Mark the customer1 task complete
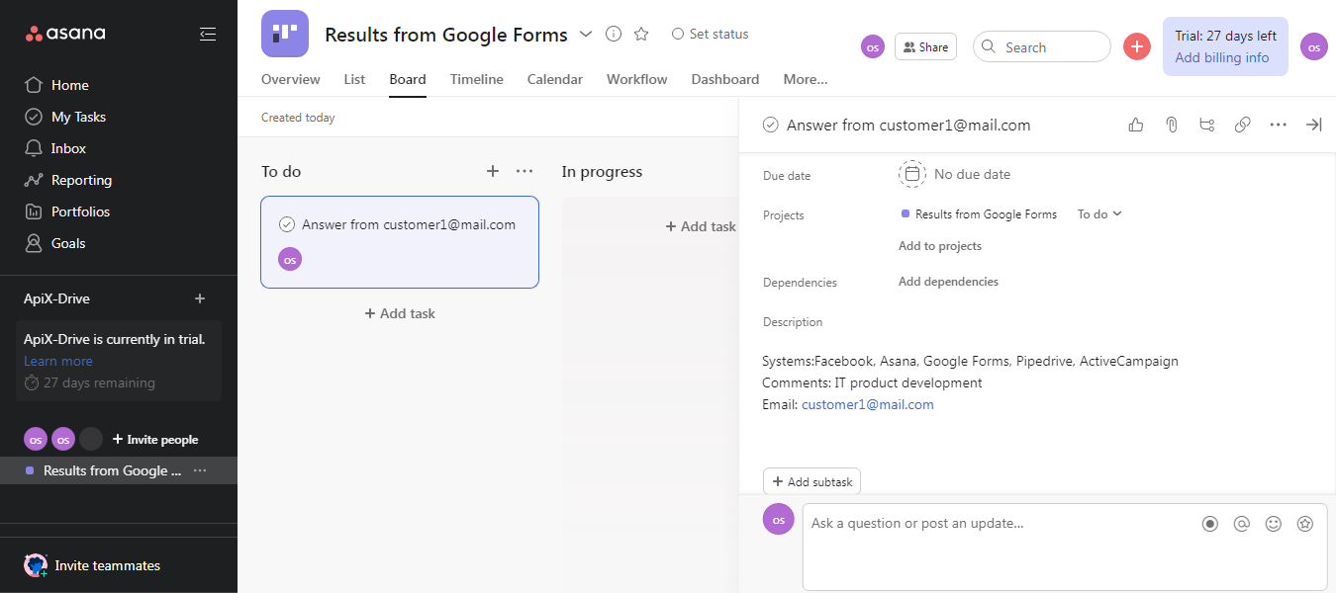The height and width of the screenshot is (593, 1336). coord(770,125)
